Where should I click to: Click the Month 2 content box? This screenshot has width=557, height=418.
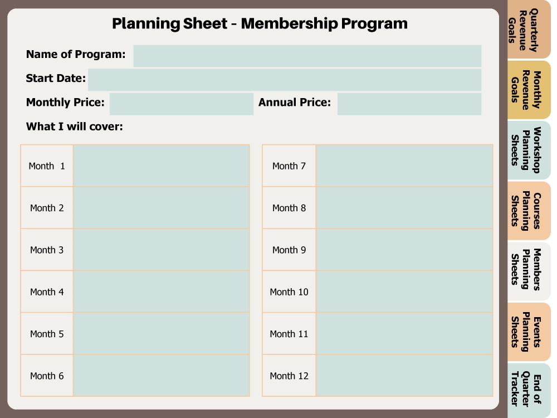(x=161, y=208)
